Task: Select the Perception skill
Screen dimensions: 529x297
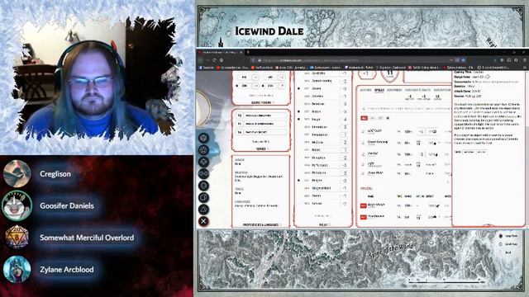Action: coord(318,158)
